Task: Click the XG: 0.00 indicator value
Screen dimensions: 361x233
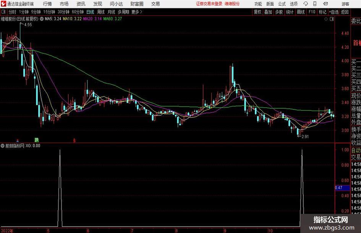Action: click(x=33, y=146)
